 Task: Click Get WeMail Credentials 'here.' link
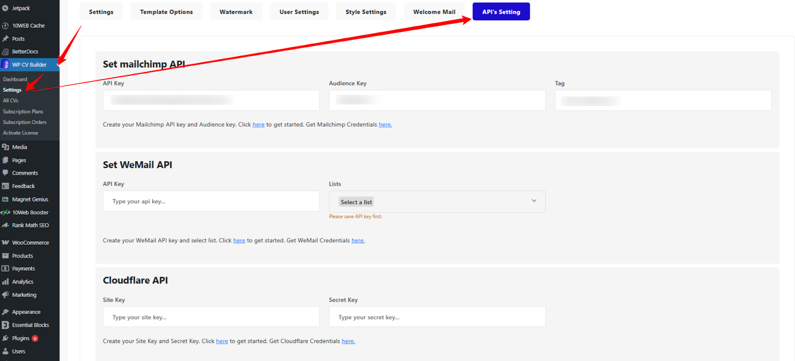click(x=358, y=240)
